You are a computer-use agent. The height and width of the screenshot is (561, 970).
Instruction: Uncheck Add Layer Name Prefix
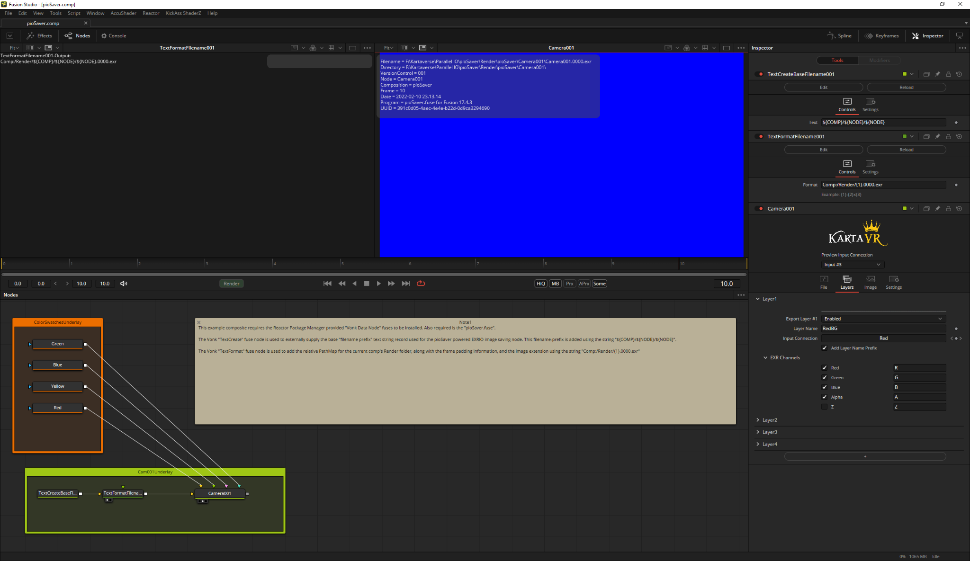click(x=825, y=348)
